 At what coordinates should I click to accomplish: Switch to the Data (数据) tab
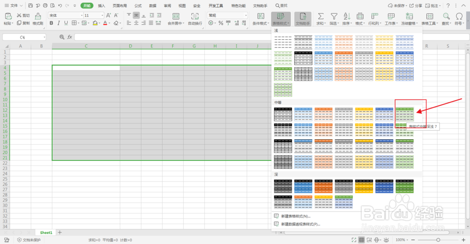(x=153, y=6)
